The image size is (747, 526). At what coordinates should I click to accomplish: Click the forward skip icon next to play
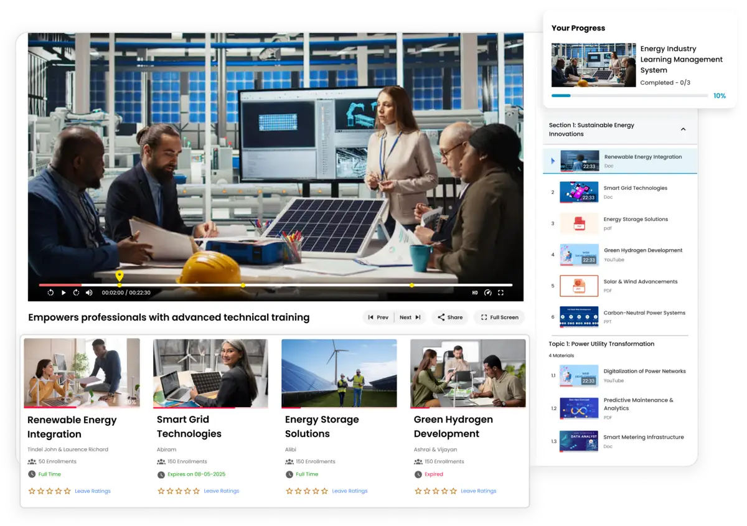[75, 293]
